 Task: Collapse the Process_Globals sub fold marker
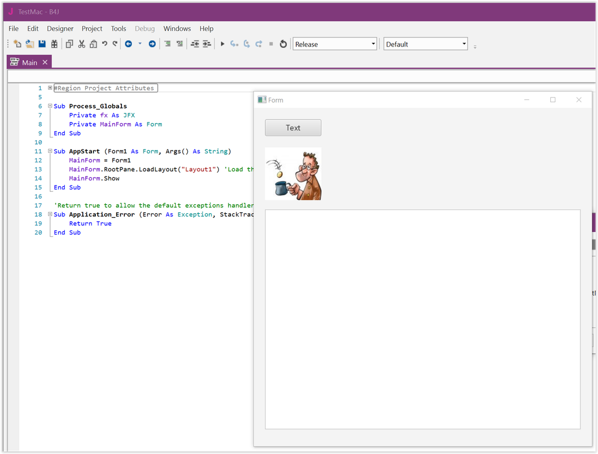[49, 106]
